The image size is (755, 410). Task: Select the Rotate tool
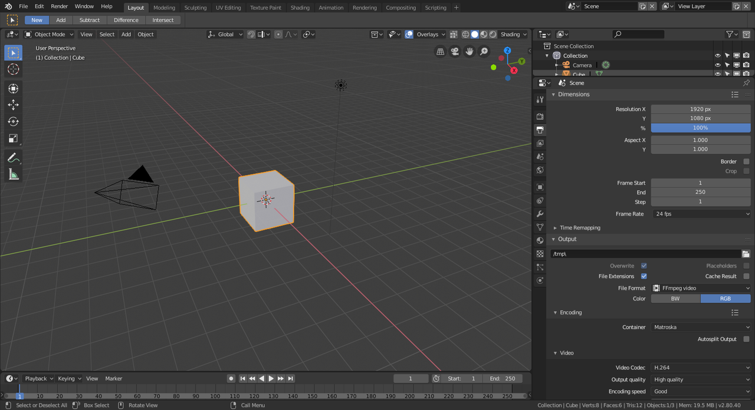pos(13,121)
